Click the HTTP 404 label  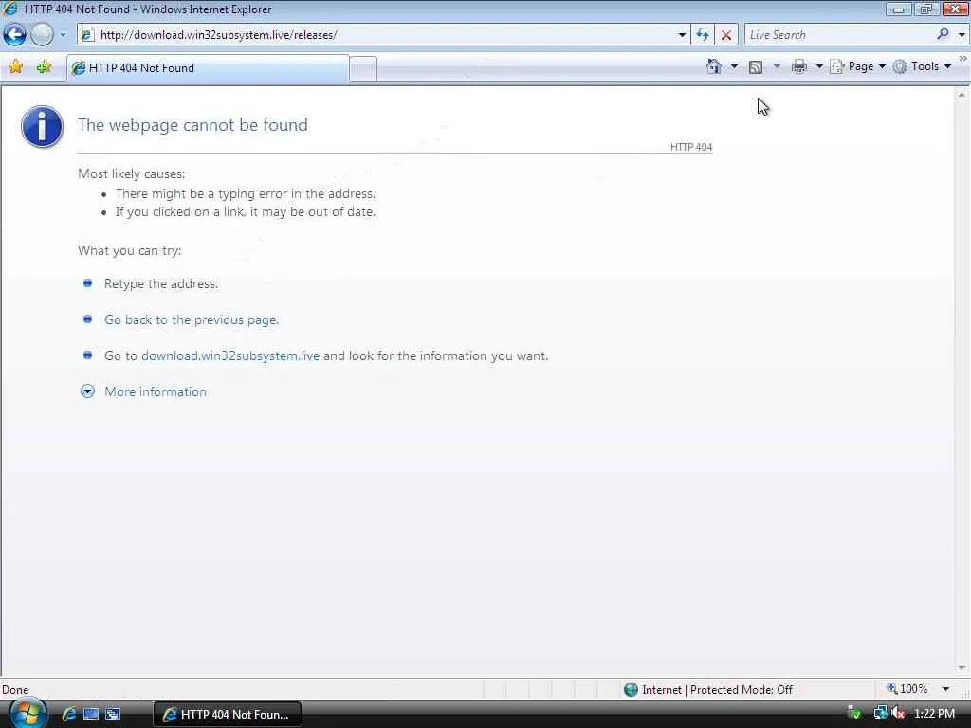(691, 147)
